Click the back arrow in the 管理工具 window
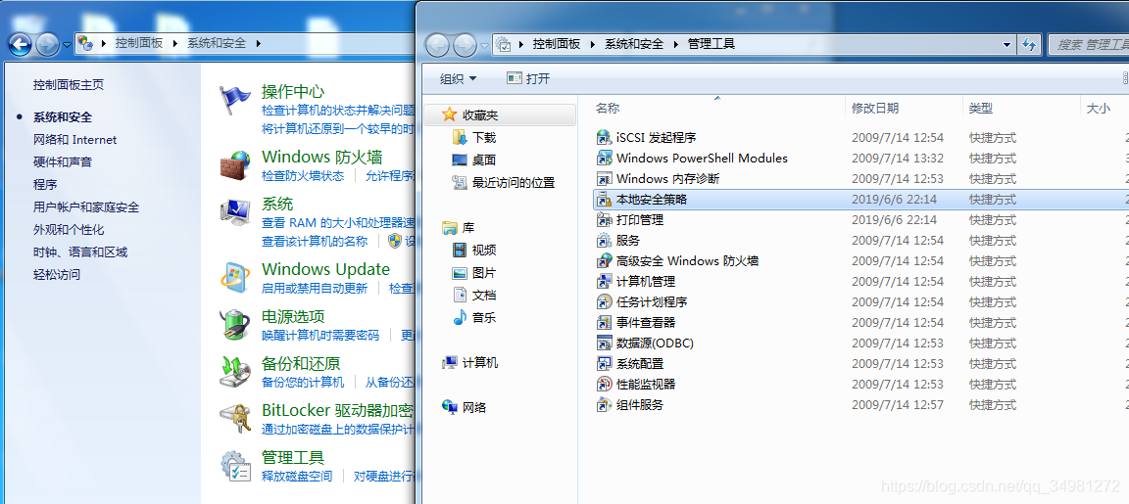This screenshot has height=504, width=1129. [438, 45]
